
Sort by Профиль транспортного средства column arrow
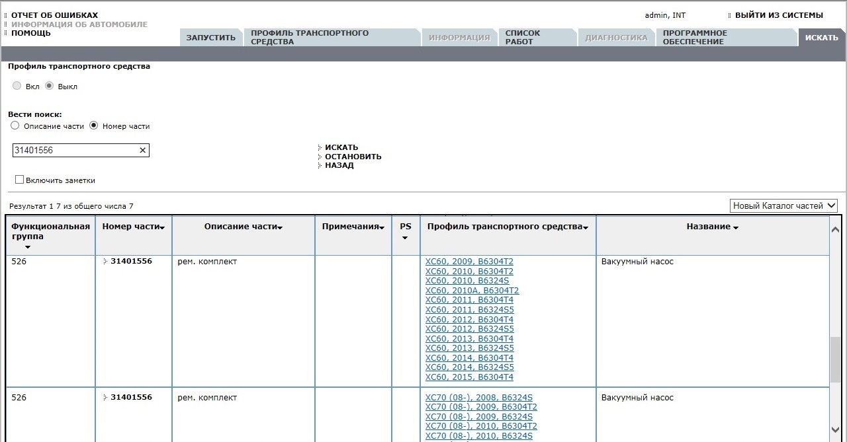click(x=586, y=227)
